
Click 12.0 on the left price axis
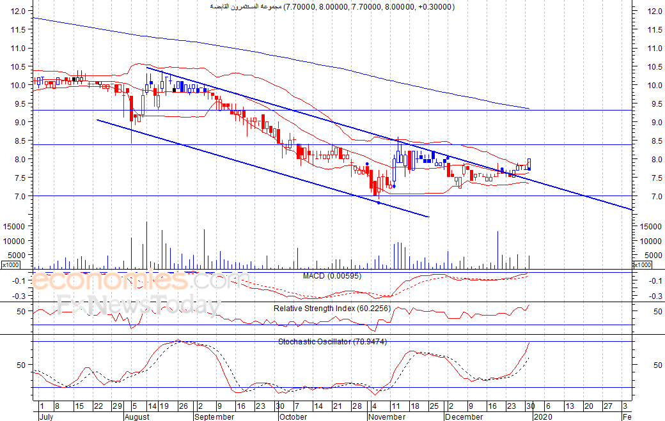coord(19,11)
